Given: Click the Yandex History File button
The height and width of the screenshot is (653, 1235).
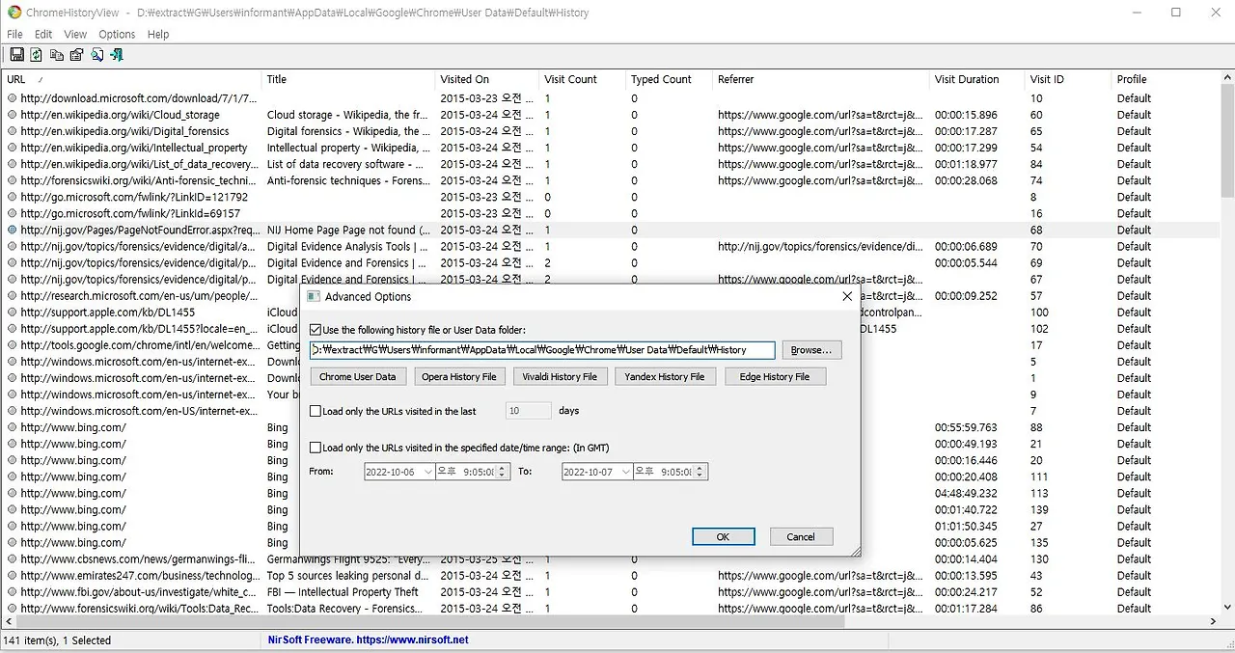Looking at the screenshot, I should click(x=665, y=376).
